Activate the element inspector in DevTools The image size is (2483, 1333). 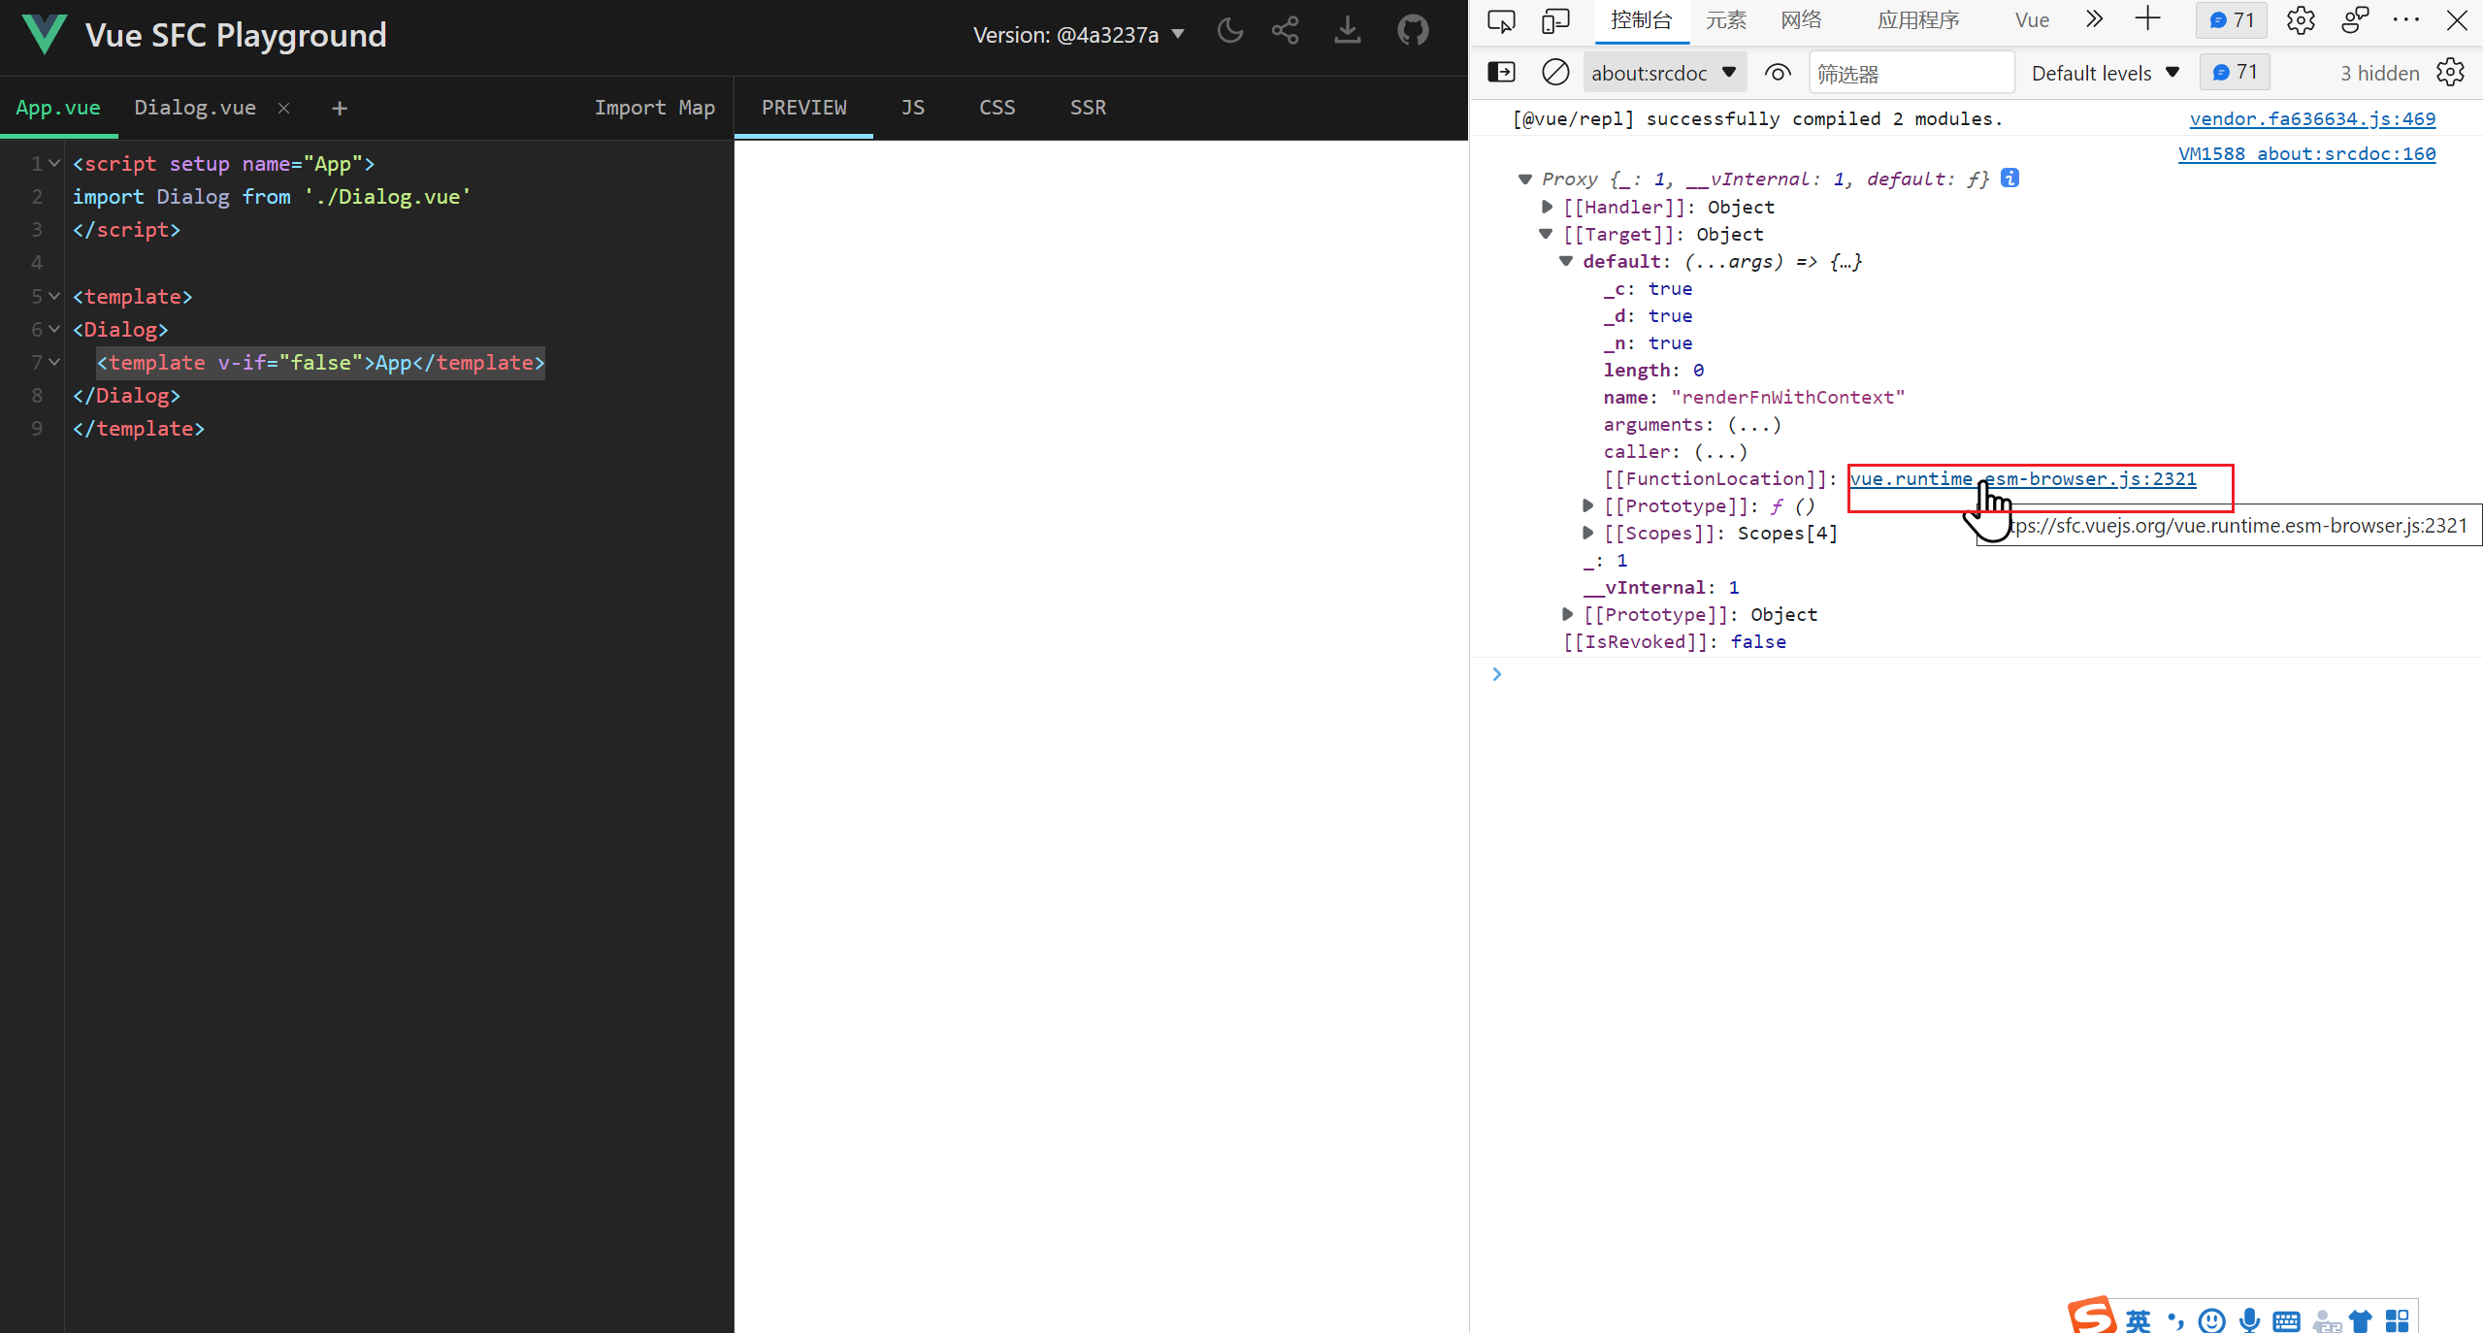click(x=1501, y=20)
